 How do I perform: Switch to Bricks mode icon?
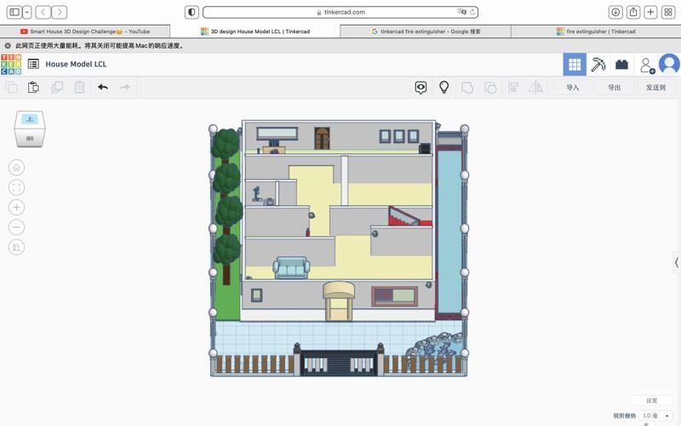click(621, 65)
